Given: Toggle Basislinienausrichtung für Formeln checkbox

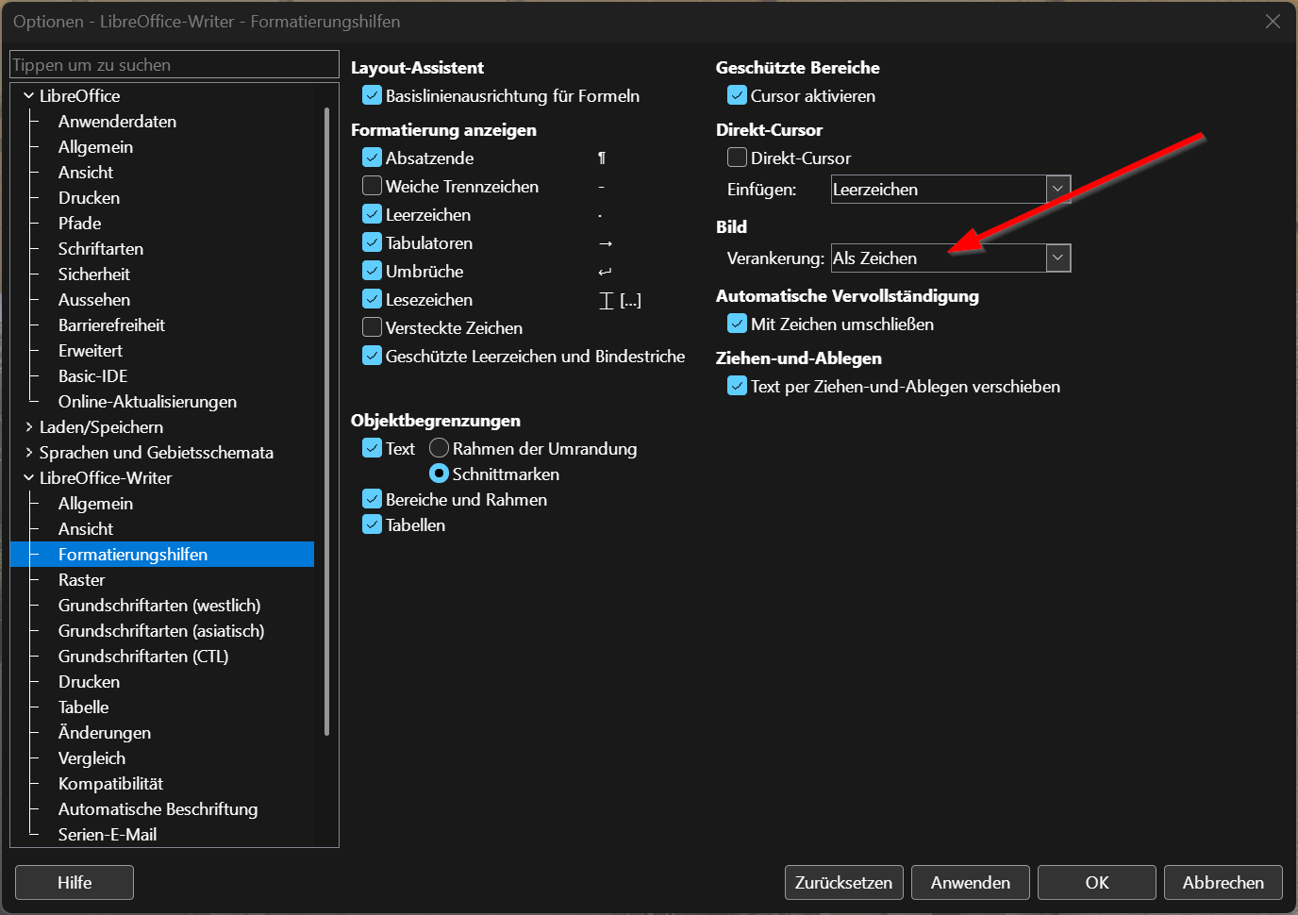Looking at the screenshot, I should pyautogui.click(x=373, y=96).
